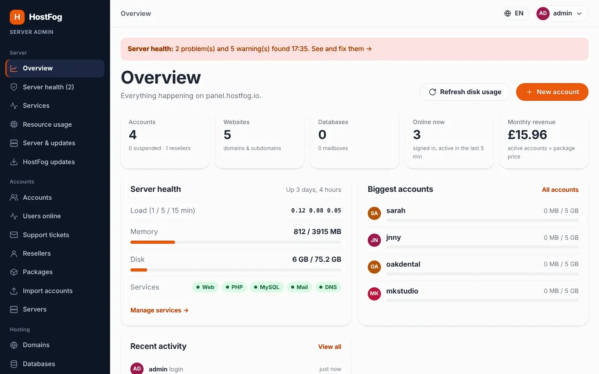Click the Support tickets envelope icon

point(14,235)
